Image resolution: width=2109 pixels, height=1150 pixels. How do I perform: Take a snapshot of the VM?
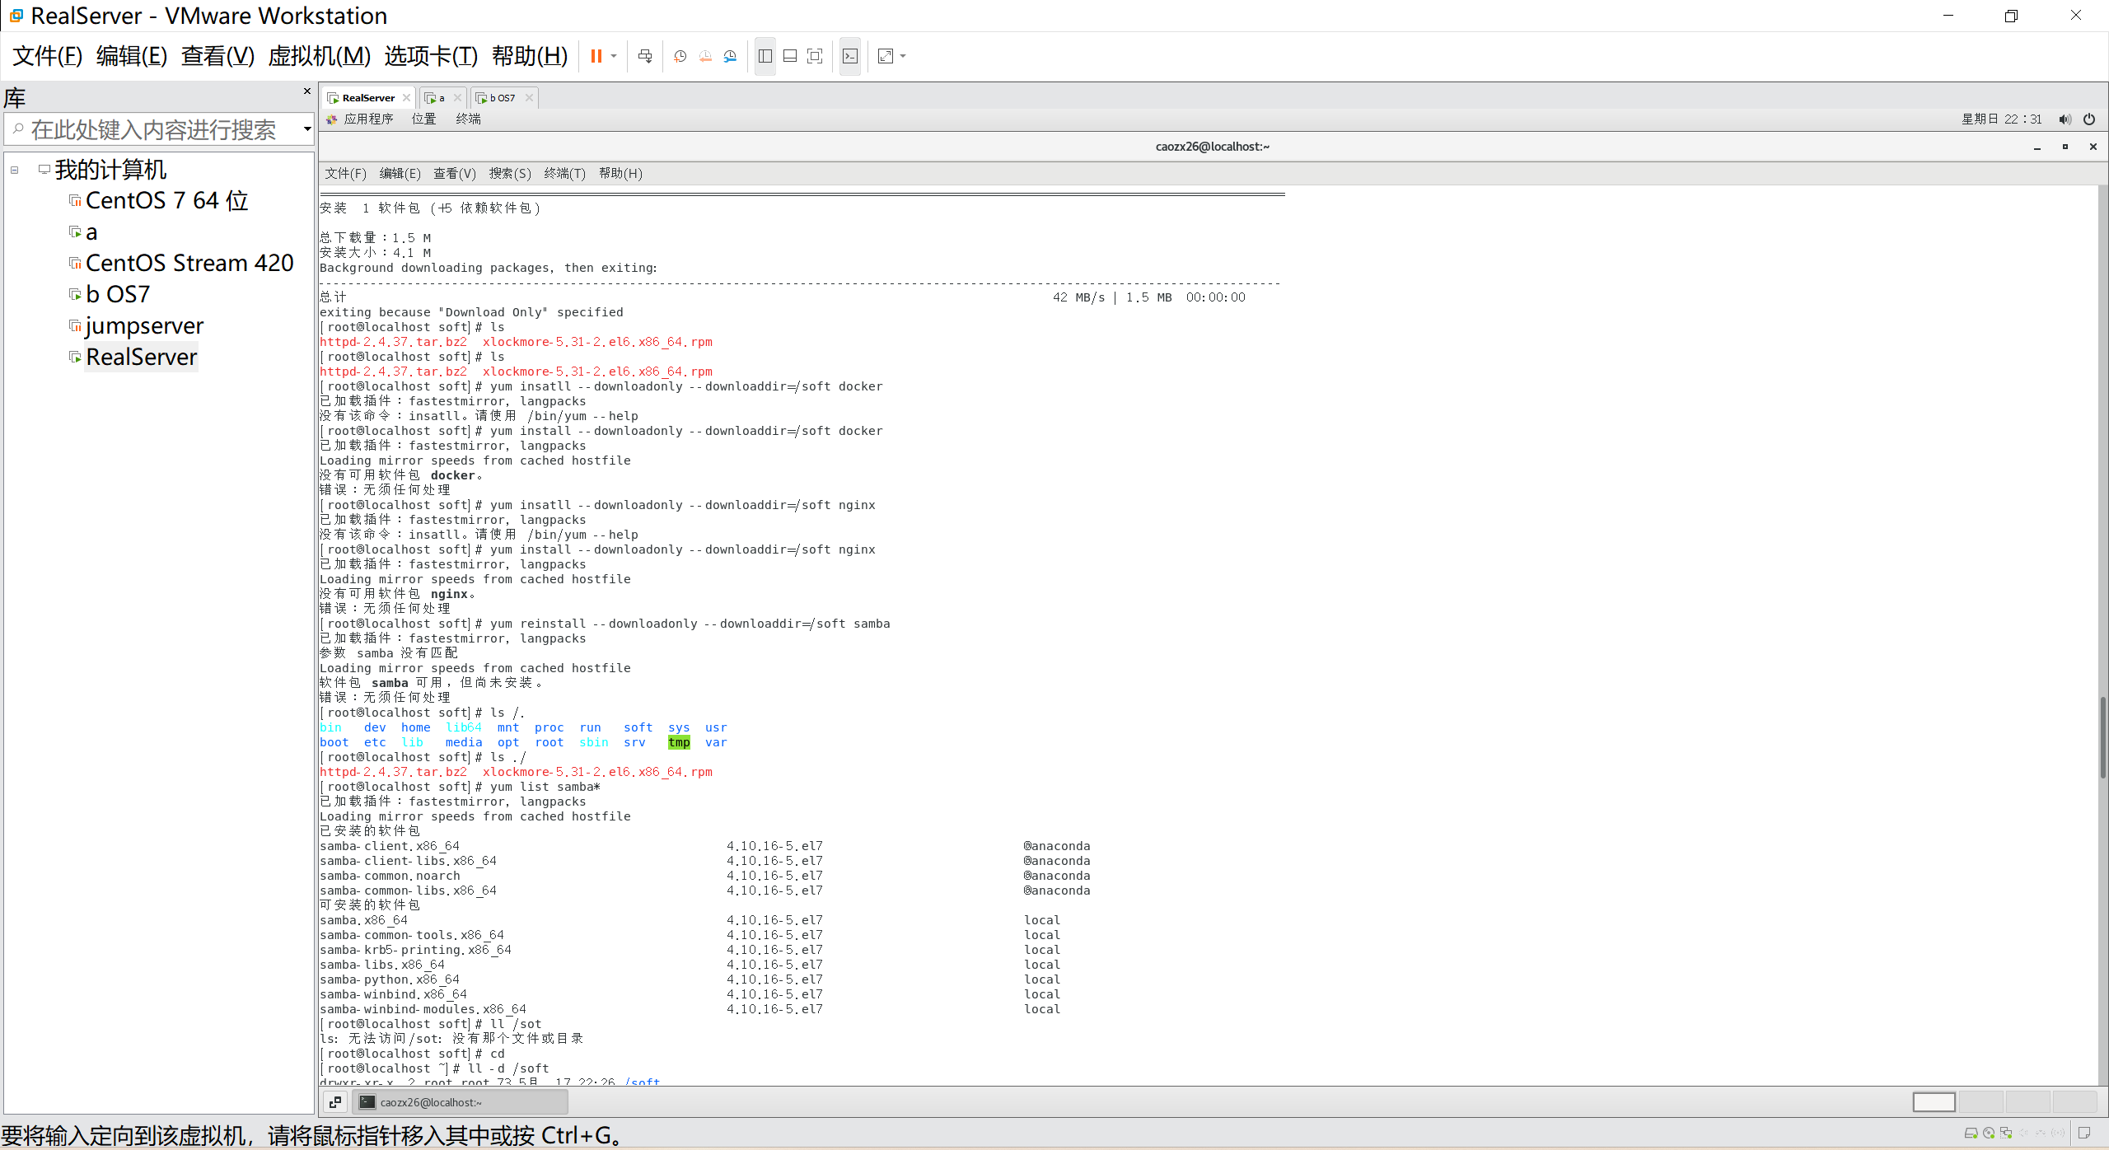[680, 56]
